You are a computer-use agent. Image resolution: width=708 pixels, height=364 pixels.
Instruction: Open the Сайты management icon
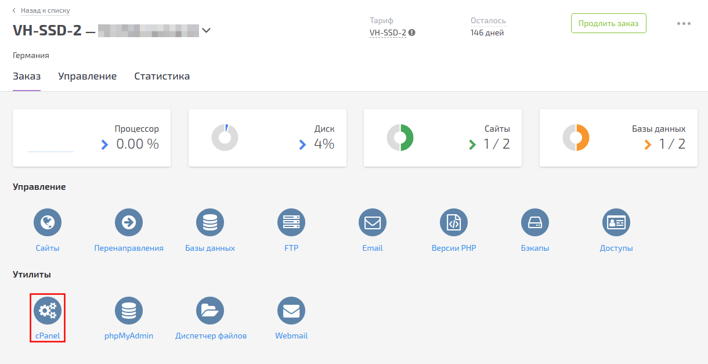click(x=48, y=222)
